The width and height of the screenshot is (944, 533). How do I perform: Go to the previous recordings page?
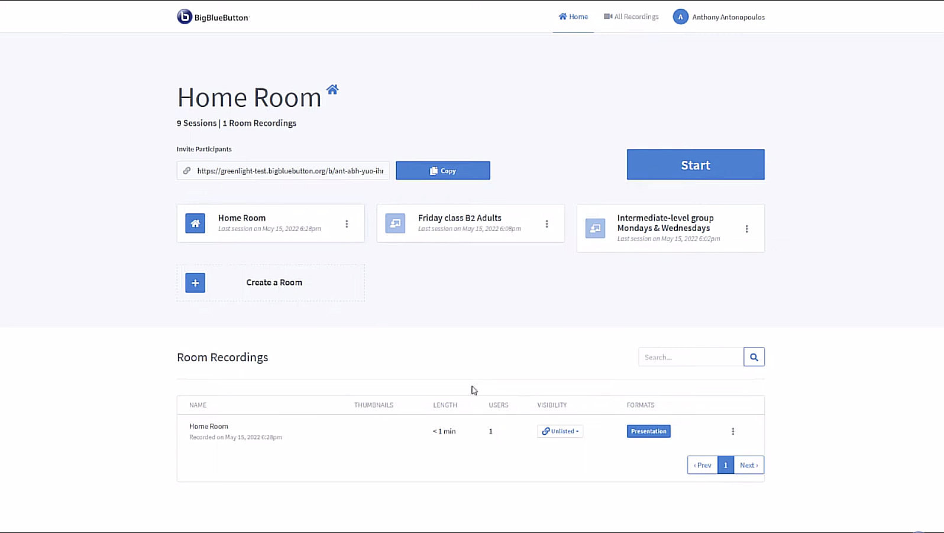[702, 465]
